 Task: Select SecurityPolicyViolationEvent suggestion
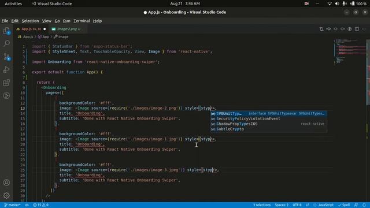(268, 119)
